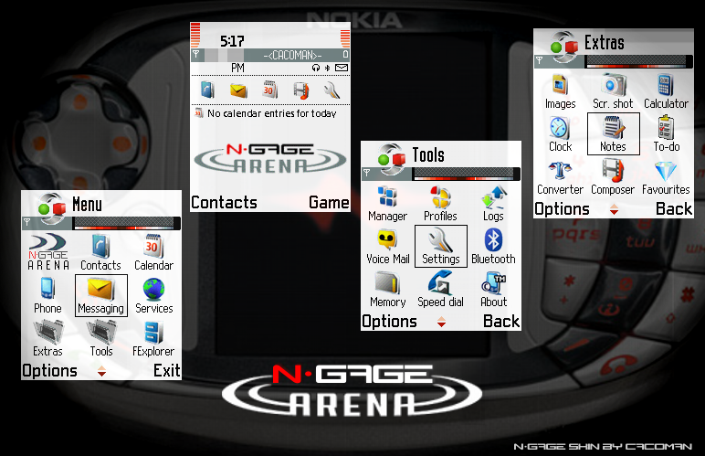Image resolution: width=705 pixels, height=456 pixels.
Task: Open Tools folder in Menu screen
Action: (101, 338)
